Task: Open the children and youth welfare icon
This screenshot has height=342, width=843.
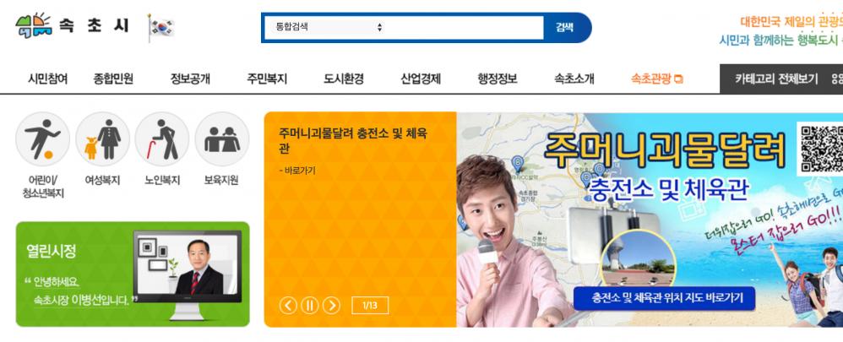Action: pos(42,138)
